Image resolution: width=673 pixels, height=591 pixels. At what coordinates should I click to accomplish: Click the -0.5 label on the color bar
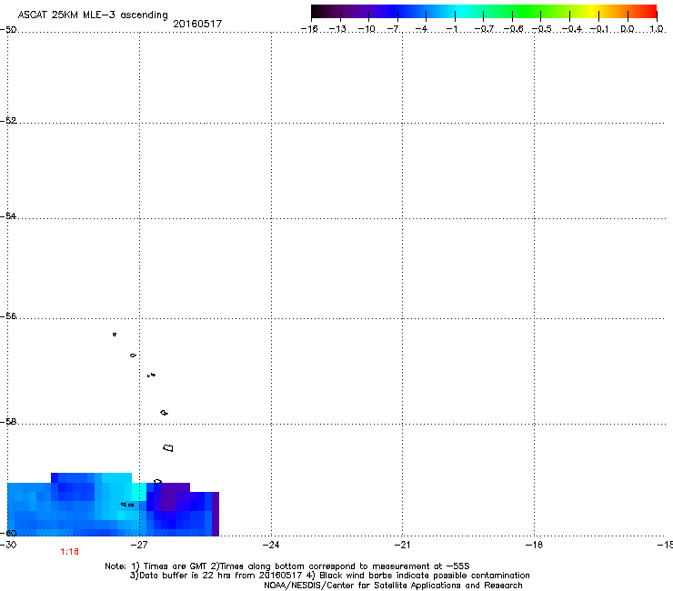click(x=542, y=29)
